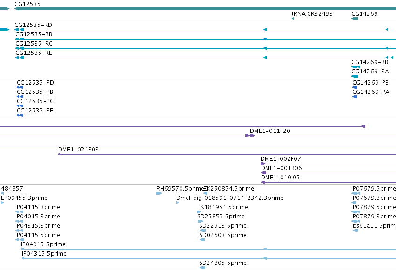
Task: Click the IP07679.5prime EST glyph
Action: pos(356,193)
